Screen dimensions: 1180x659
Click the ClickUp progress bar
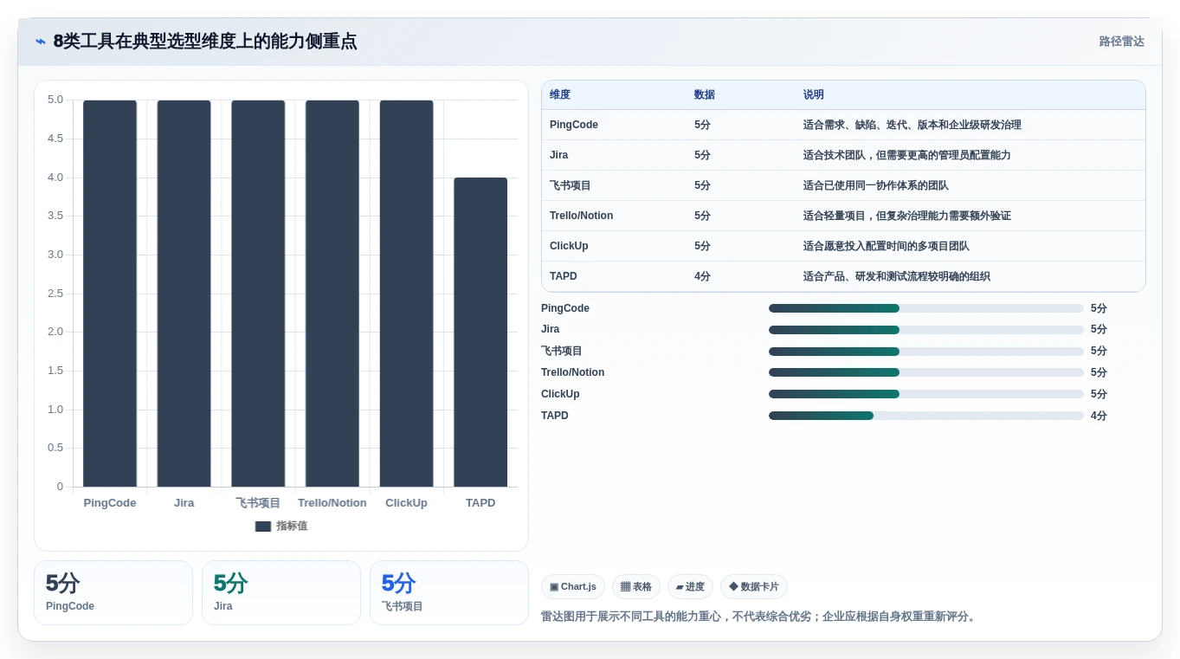[926, 394]
